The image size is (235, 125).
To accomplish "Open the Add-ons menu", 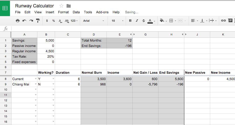I will (102, 12).
